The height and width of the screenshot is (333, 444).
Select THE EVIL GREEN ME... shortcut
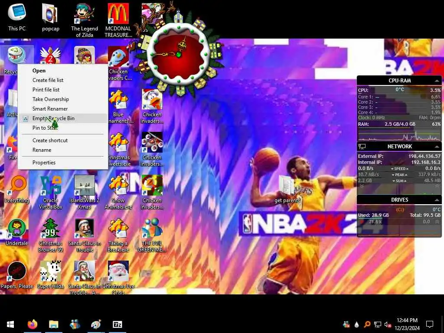(x=152, y=235)
